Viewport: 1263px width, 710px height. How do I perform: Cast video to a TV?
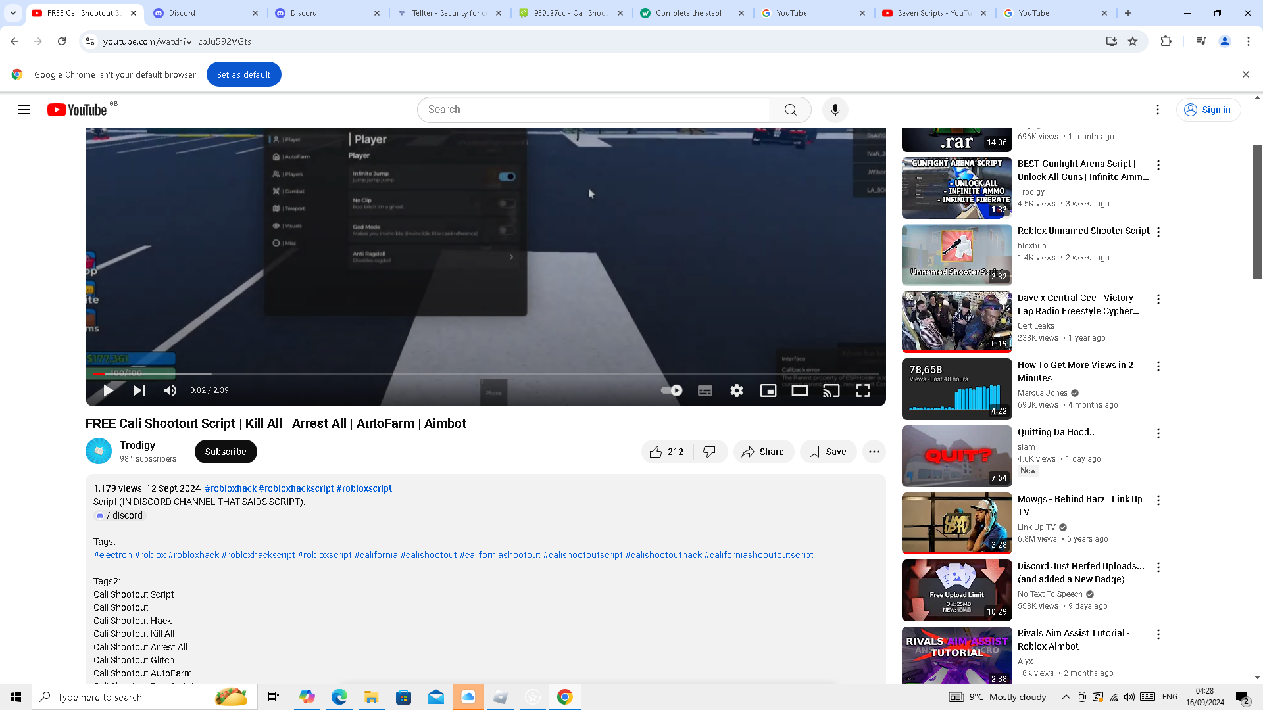(x=831, y=390)
